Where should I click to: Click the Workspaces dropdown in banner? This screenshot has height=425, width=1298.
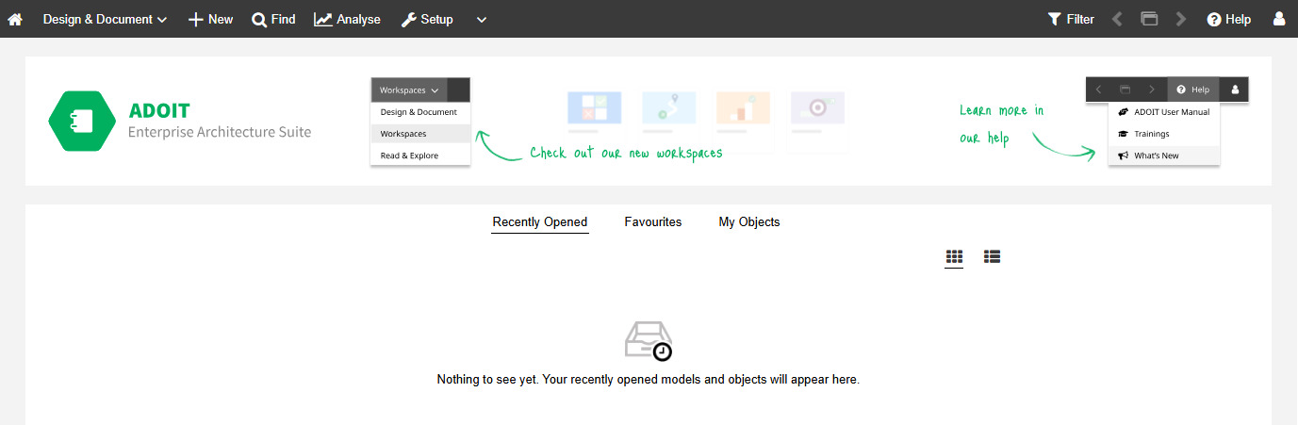click(409, 90)
